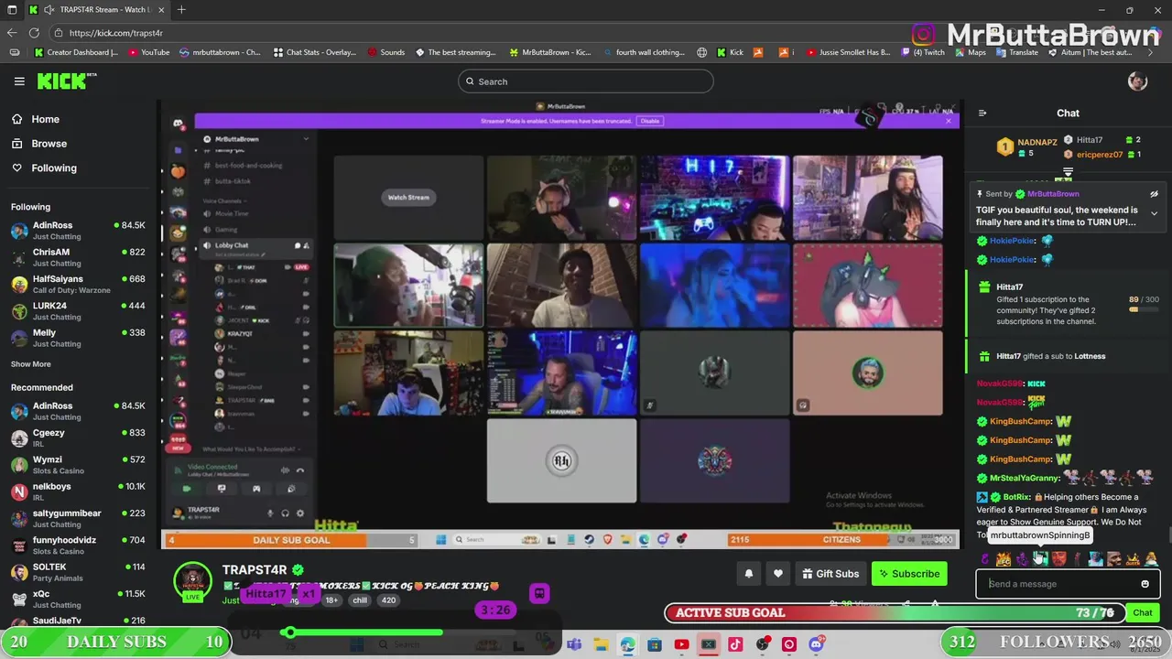The image size is (1172, 659).
Task: Open Discord home icon
Action: pos(179,123)
